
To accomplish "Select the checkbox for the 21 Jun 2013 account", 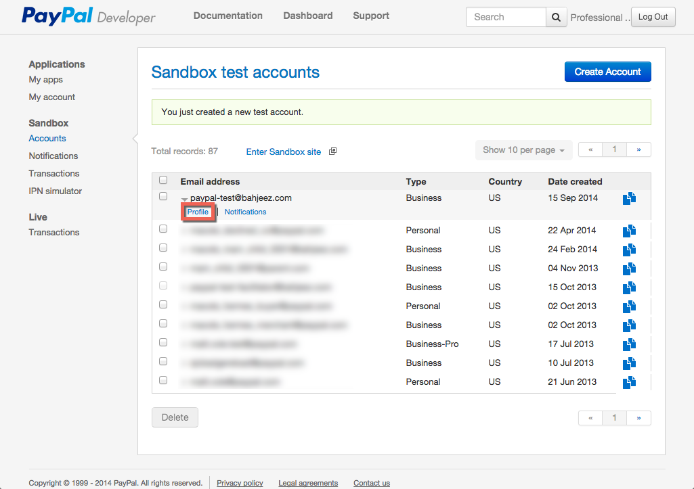I will pyautogui.click(x=163, y=380).
